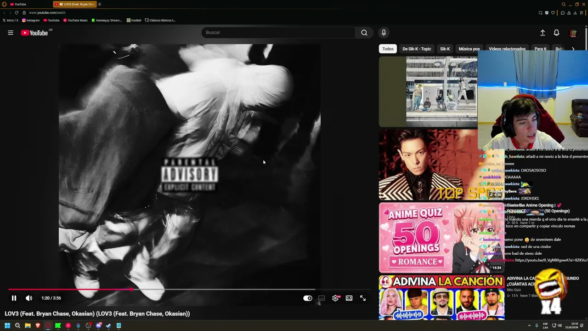Open the browser downloads icon
This screenshot has width=588, height=331.
(x=575, y=13)
